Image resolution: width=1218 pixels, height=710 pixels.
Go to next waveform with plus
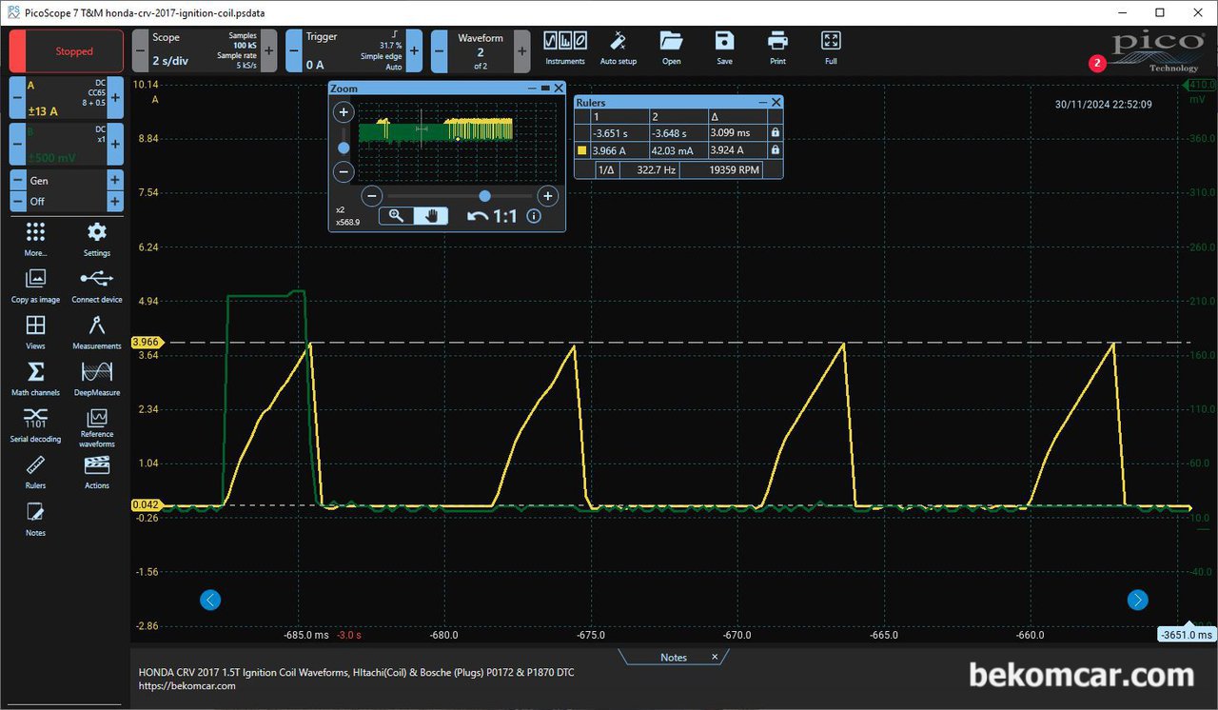[x=521, y=50]
